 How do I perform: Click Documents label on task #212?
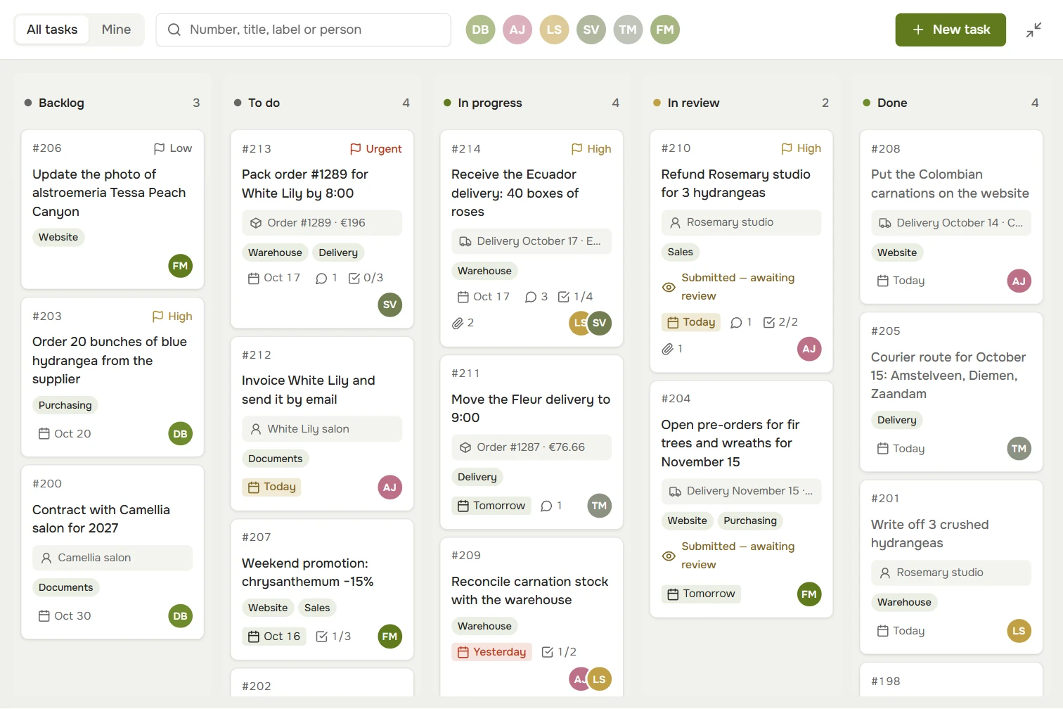click(x=276, y=459)
